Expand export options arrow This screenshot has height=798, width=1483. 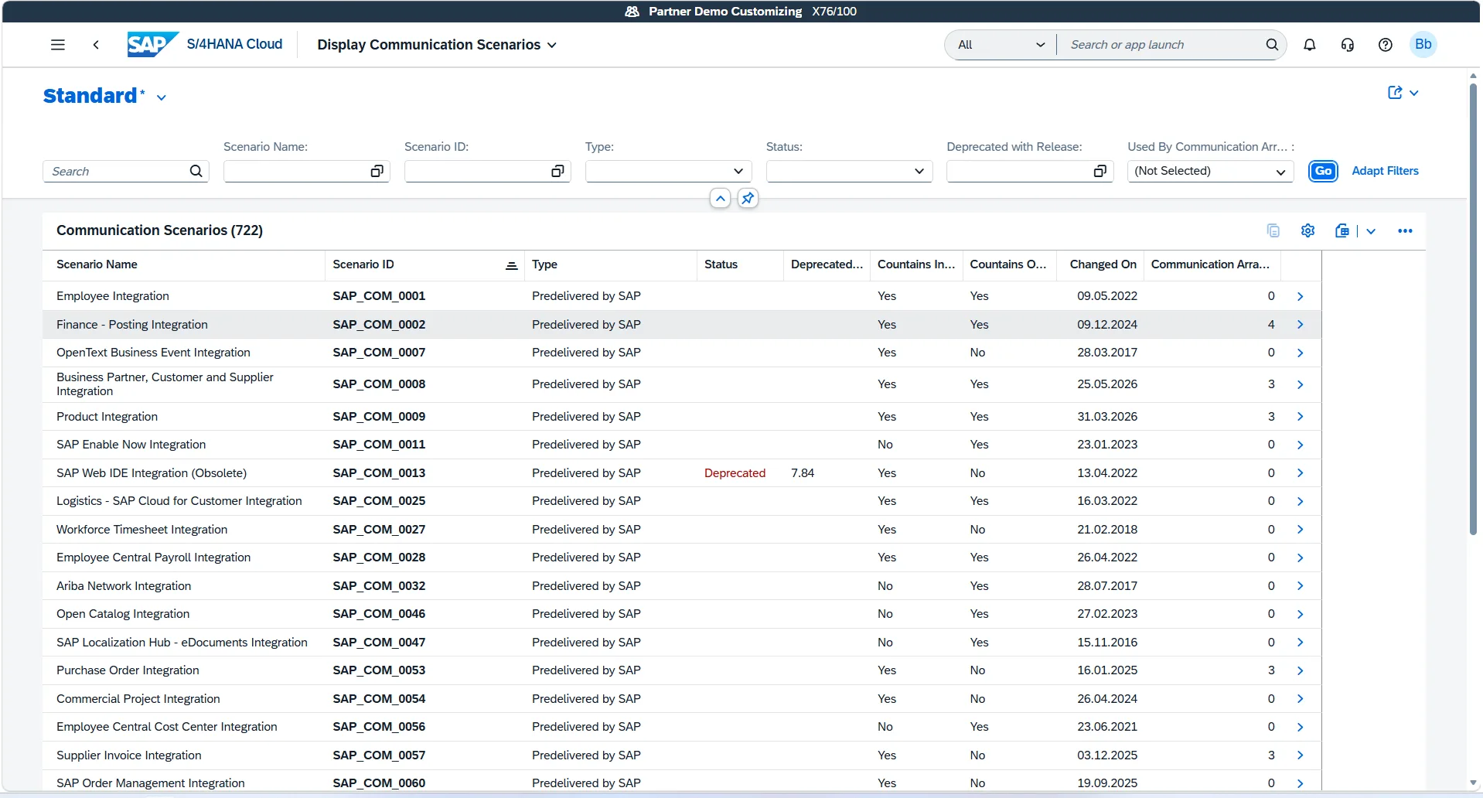[x=1371, y=230]
